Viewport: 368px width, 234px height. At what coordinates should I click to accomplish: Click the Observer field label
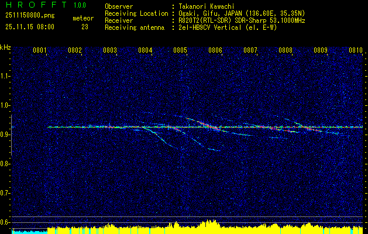[x=119, y=6]
